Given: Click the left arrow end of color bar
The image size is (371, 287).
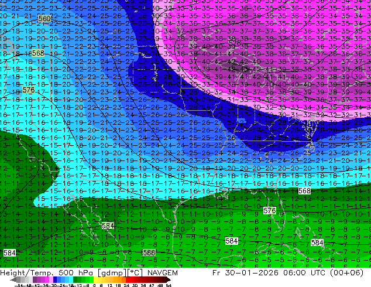Looking at the screenshot, I should pos(13,280).
